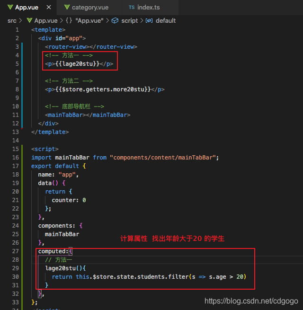Click the TS icon on index.ts tab
The height and width of the screenshot is (310, 303).
click(132, 7)
